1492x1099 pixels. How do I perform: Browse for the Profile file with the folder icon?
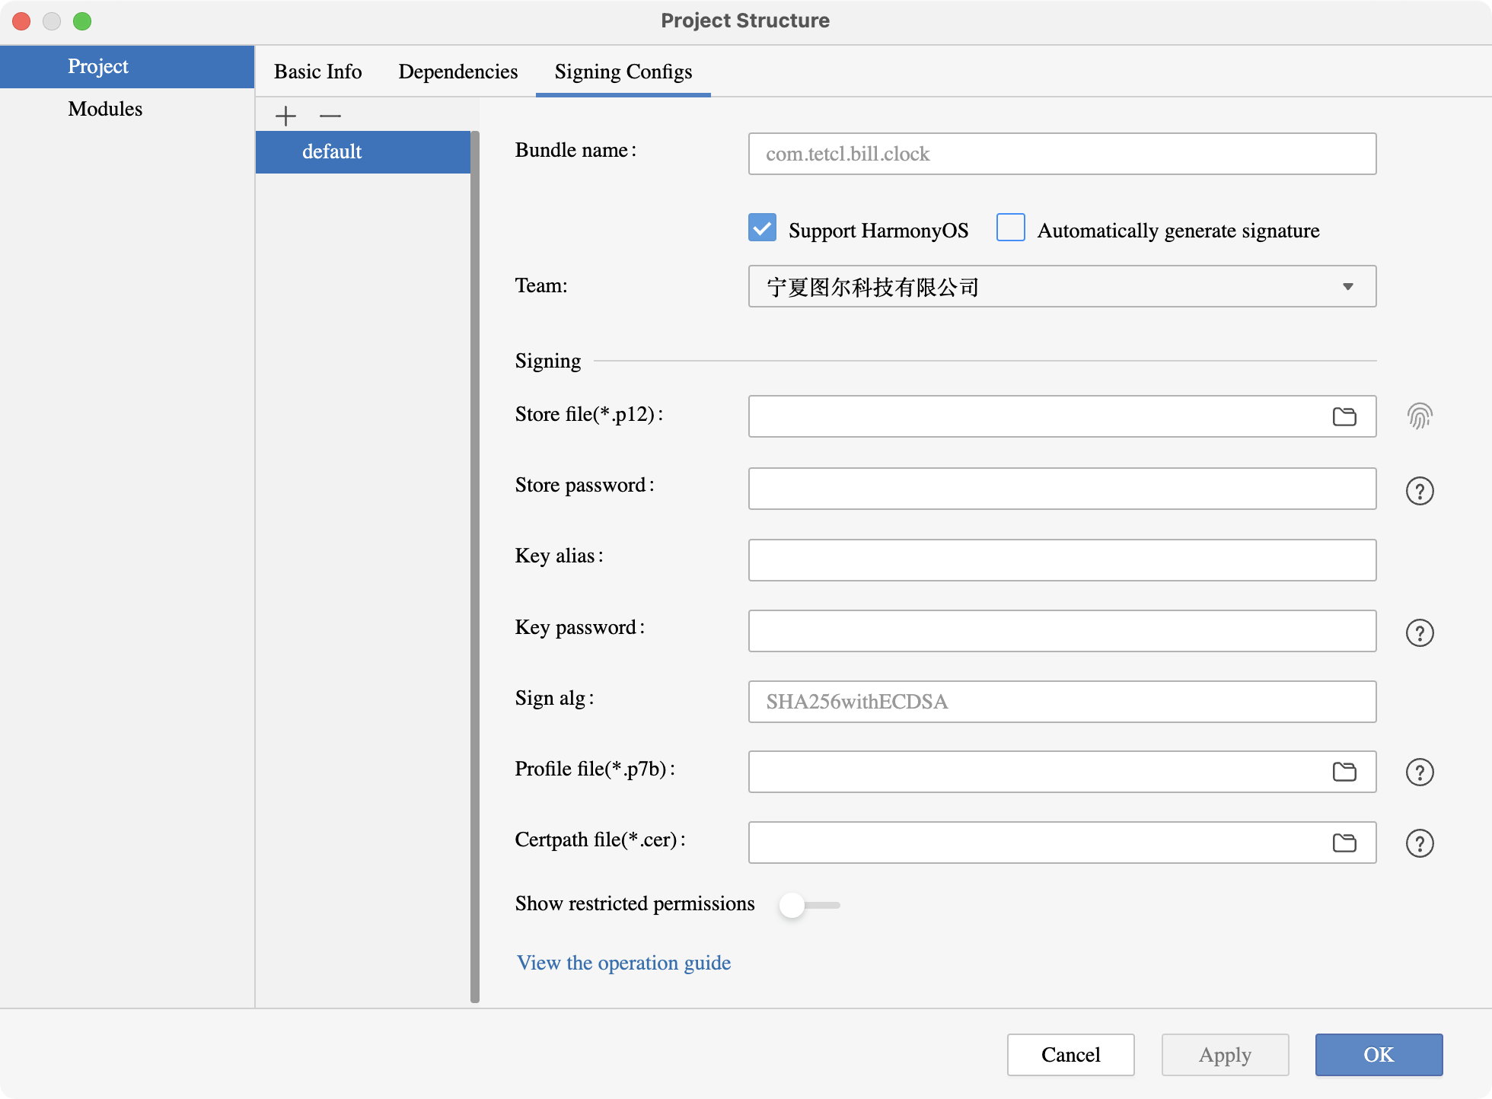click(1344, 772)
